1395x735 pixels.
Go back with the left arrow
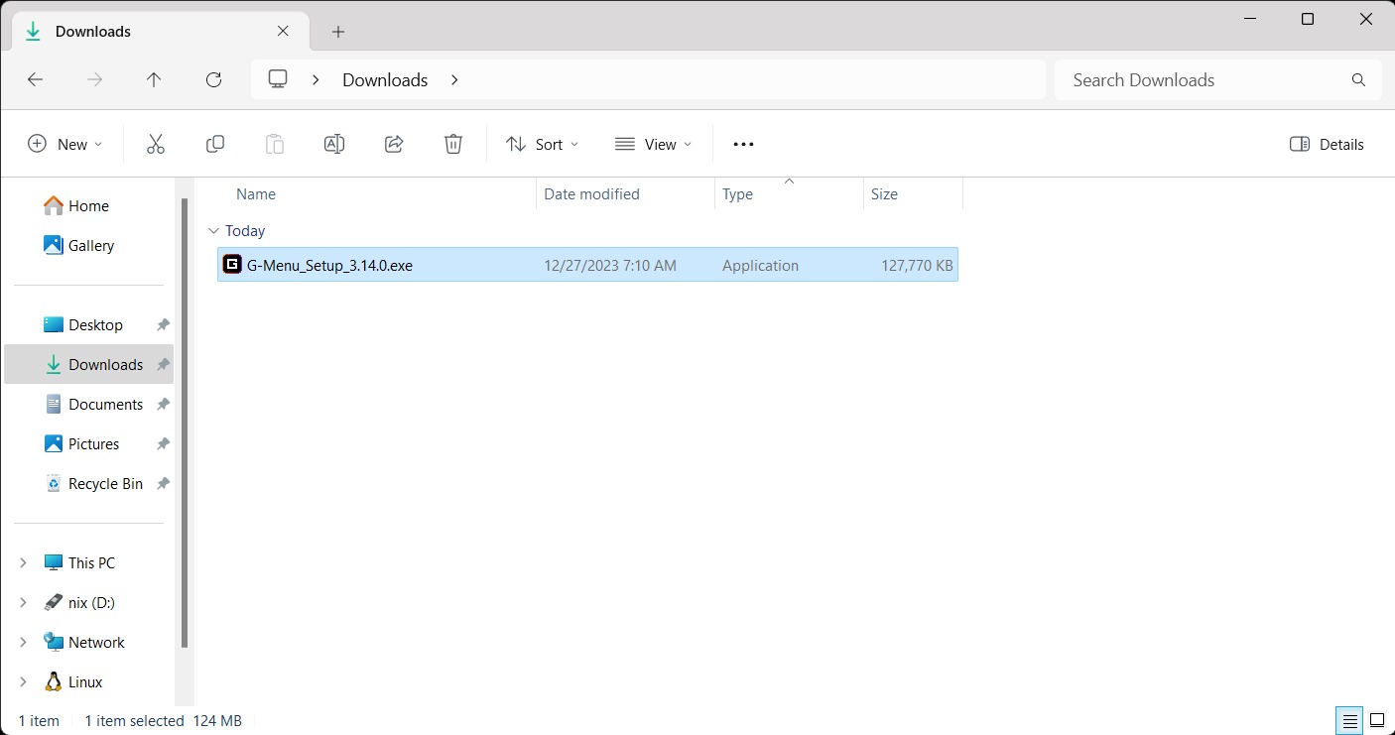tap(35, 79)
